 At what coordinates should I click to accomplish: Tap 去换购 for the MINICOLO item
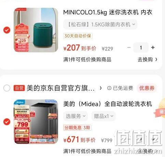148,60
